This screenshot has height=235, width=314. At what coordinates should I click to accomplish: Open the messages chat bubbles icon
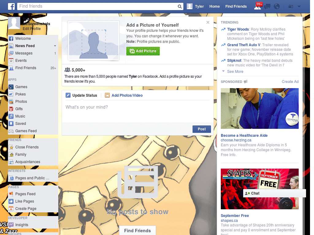267,7
